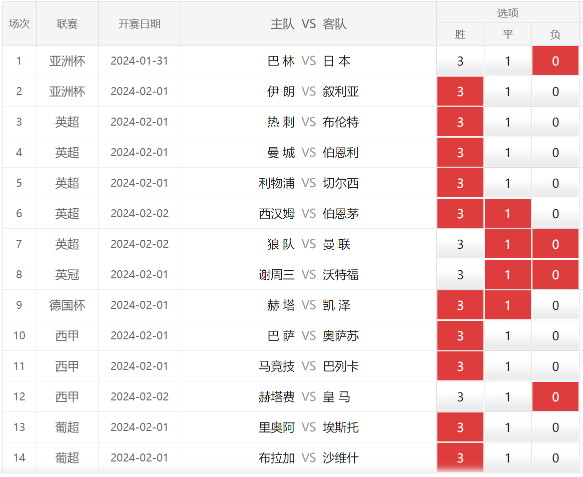Click the 胜 sub-header

[460, 34]
